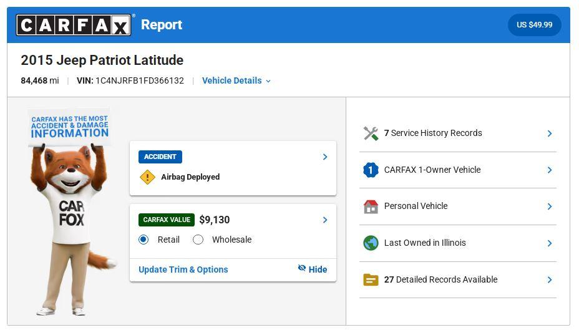The image size is (579, 330).
Task: Click Update Trim & Options link
Action: (183, 269)
